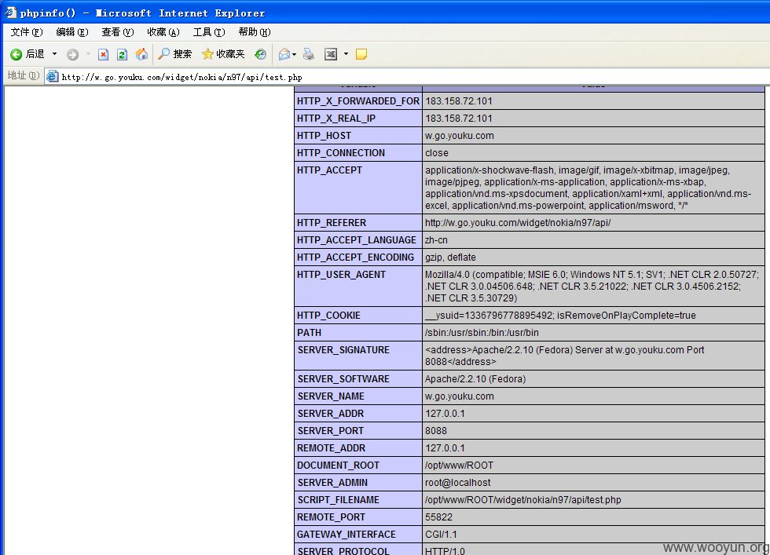Click the SERVER_PORT value 8088
The width and height of the screenshot is (770, 555).
(x=436, y=430)
